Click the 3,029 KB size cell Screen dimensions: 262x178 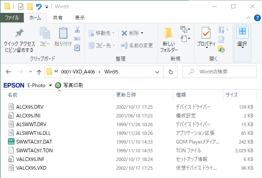(x=244, y=151)
